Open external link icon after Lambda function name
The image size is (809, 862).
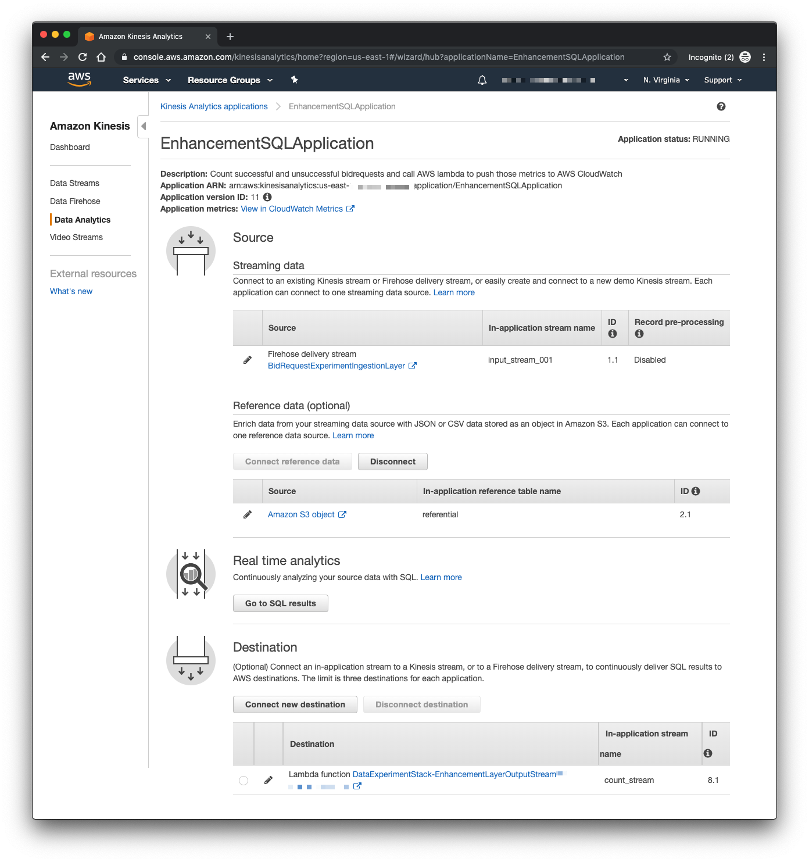pyautogui.click(x=357, y=786)
